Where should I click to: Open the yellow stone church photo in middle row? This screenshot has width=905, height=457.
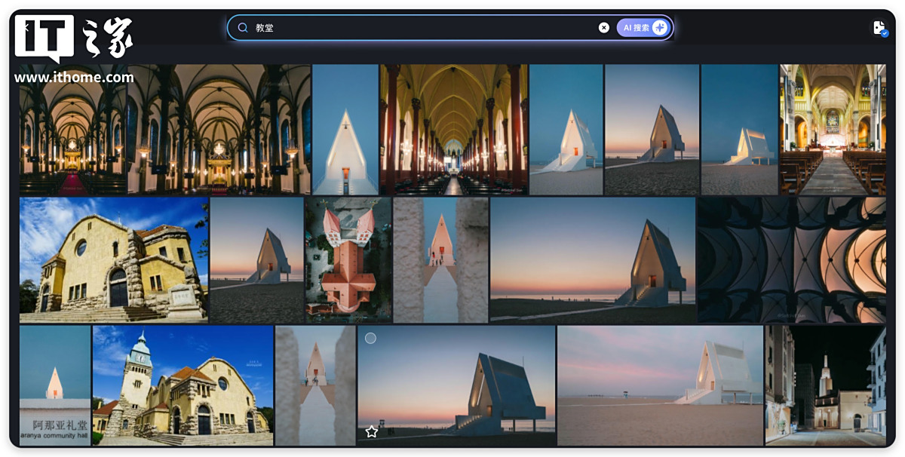[113, 260]
